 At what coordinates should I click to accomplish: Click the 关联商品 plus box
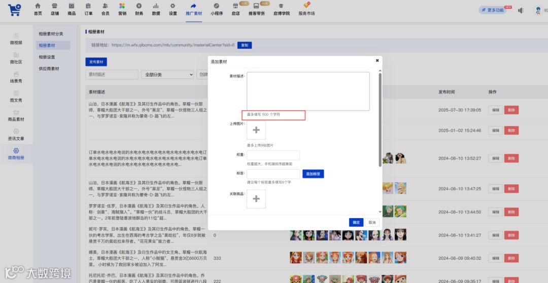coord(256,199)
